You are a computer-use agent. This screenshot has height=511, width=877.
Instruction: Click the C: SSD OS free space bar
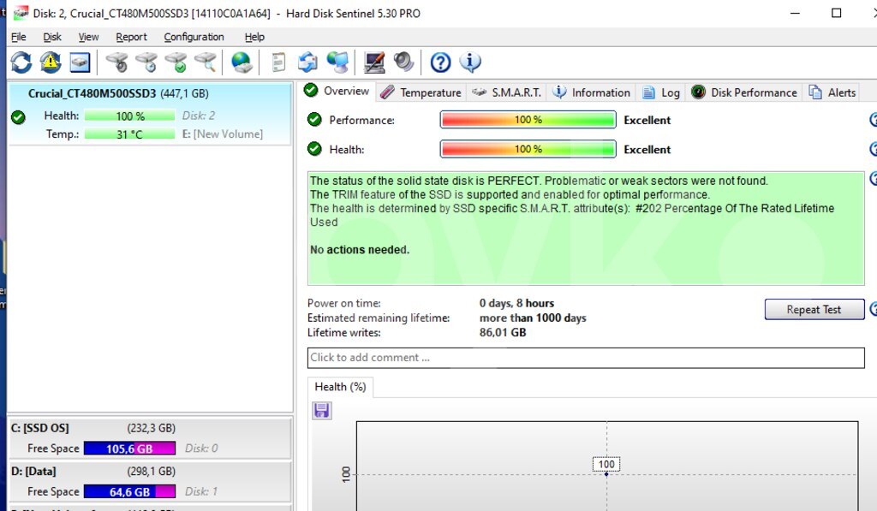click(129, 449)
